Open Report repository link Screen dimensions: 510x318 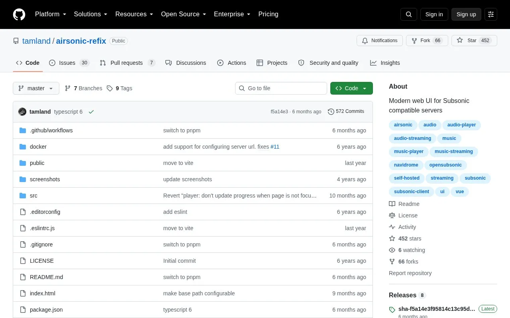pos(410,273)
